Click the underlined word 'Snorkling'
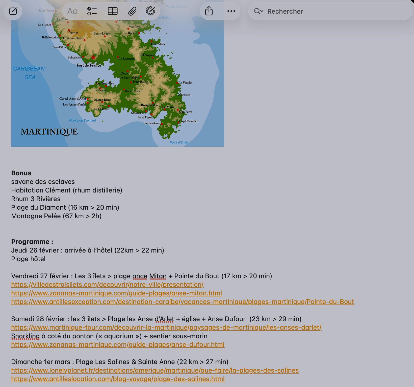Screen dimensions: 414x387 coord(25,336)
